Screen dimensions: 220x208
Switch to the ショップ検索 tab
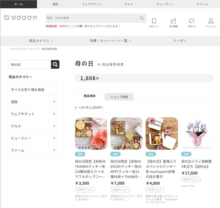(x=119, y=97)
